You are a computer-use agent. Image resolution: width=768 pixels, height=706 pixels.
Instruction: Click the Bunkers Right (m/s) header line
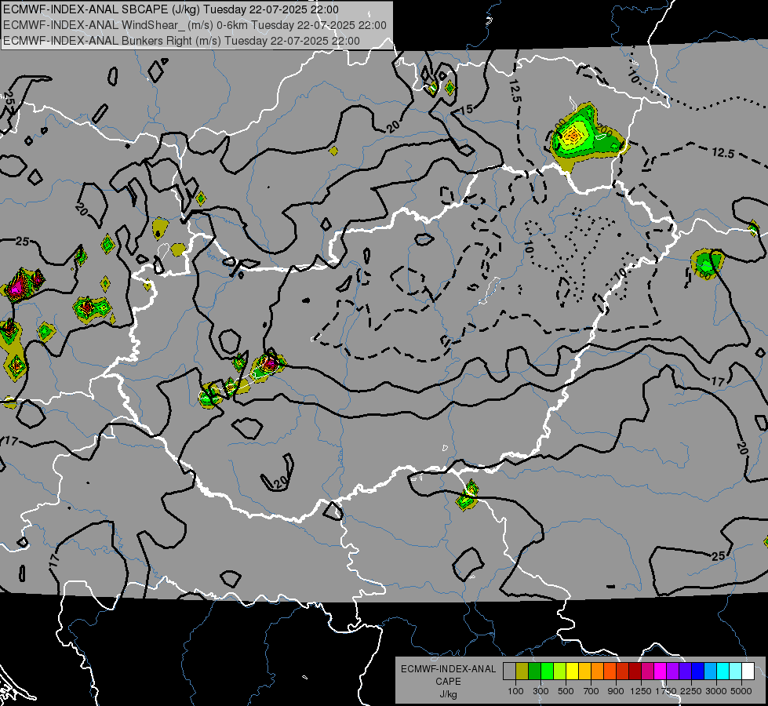181,41
